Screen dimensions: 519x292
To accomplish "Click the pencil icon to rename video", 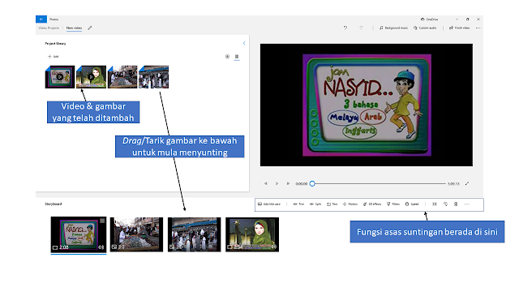I will coord(90,28).
